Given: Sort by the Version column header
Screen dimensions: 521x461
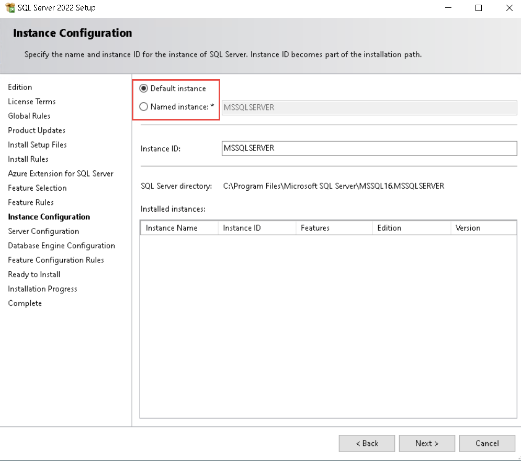Looking at the screenshot, I should coord(483,228).
